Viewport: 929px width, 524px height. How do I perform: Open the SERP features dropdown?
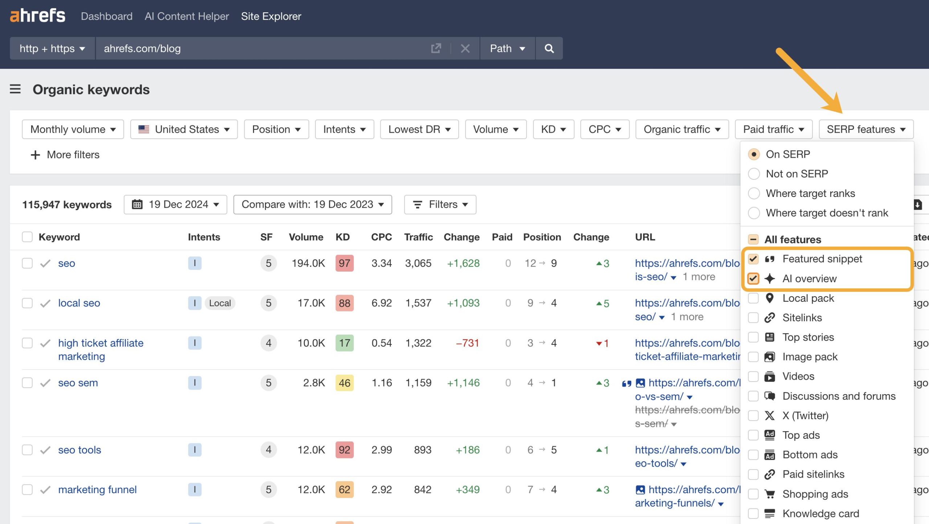click(866, 129)
